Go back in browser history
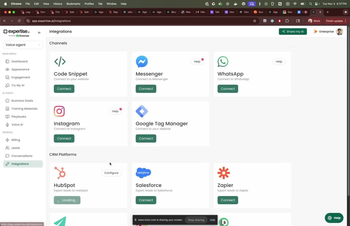 (x=4, y=21)
